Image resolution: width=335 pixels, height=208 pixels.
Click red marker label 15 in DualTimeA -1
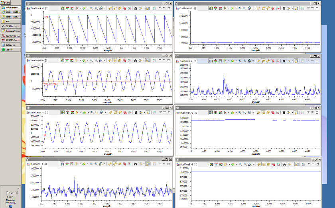45,135
